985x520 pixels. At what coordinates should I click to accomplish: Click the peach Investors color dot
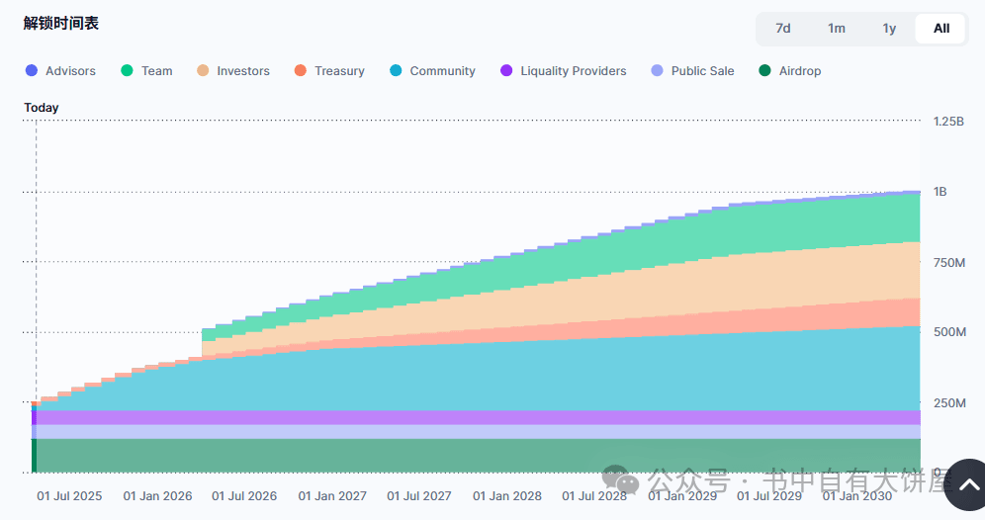[203, 70]
